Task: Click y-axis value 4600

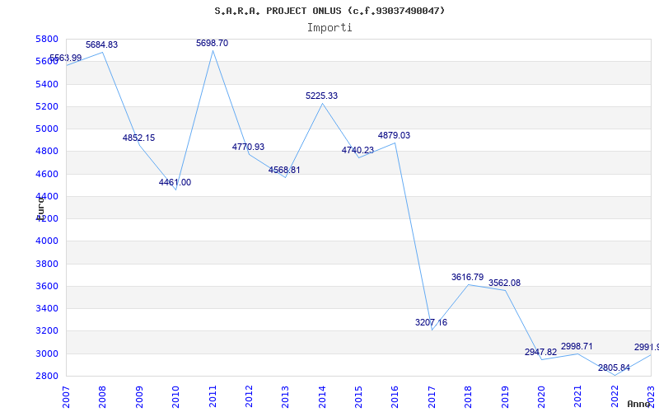Action: pos(48,174)
